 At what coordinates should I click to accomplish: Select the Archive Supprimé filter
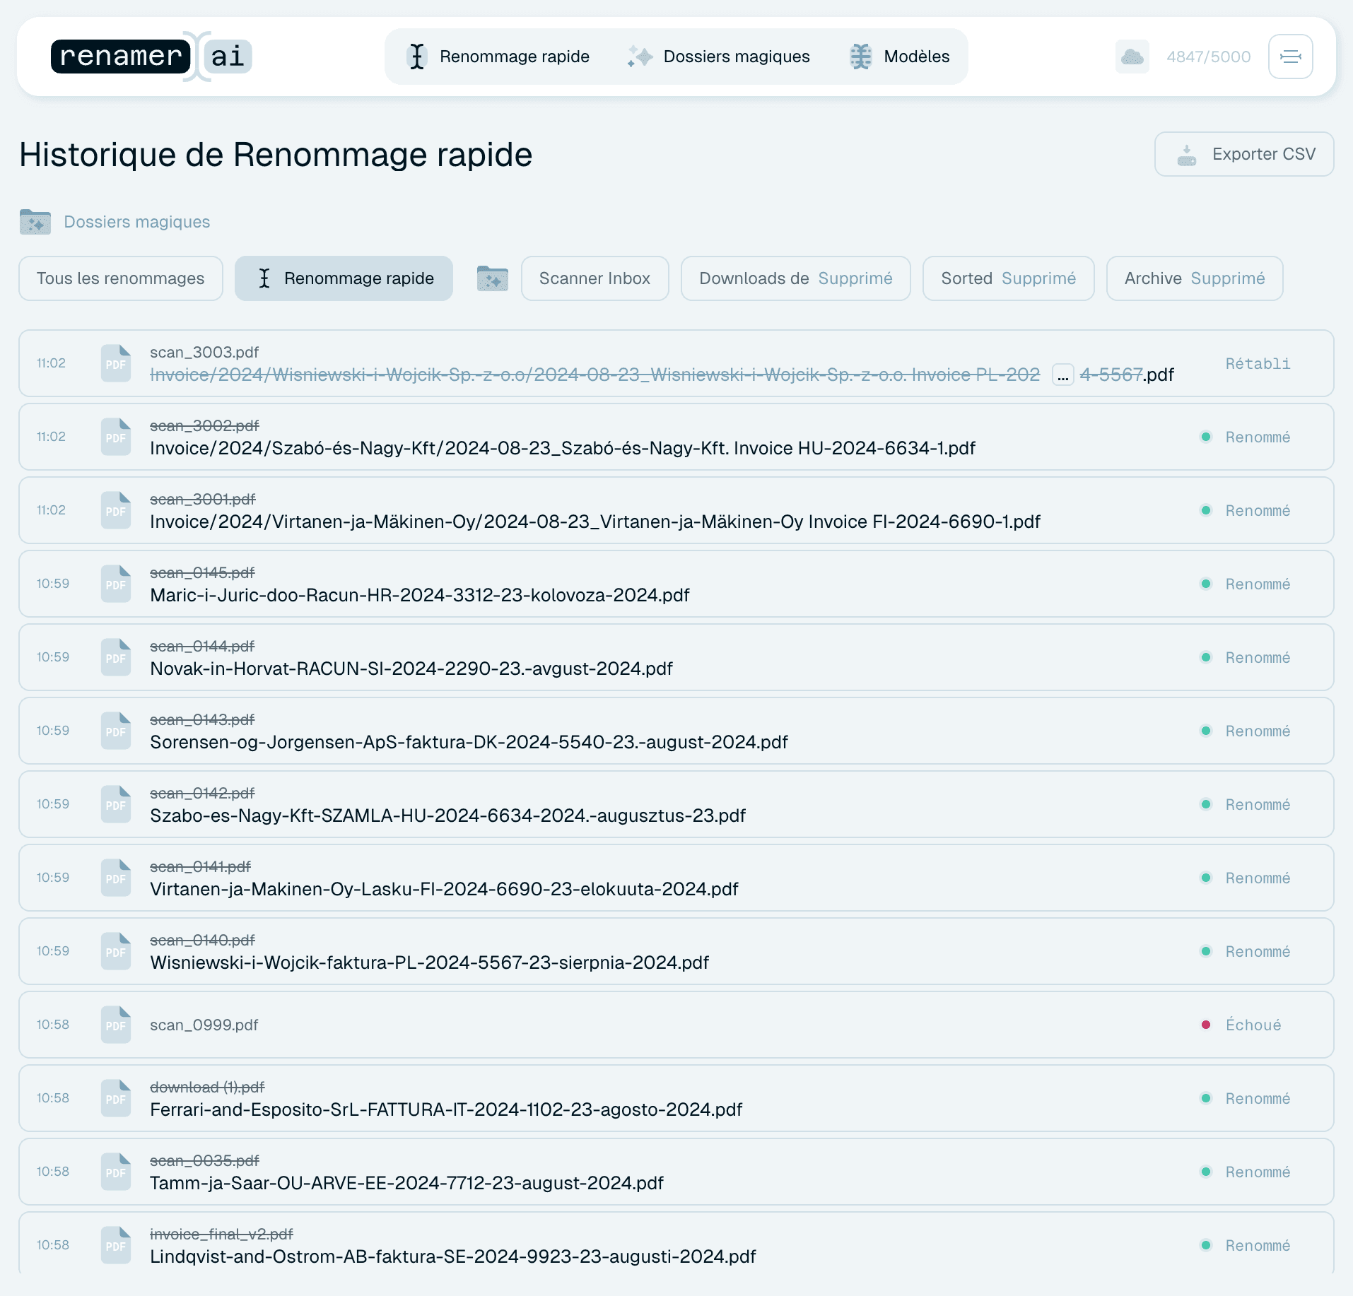[1195, 278]
